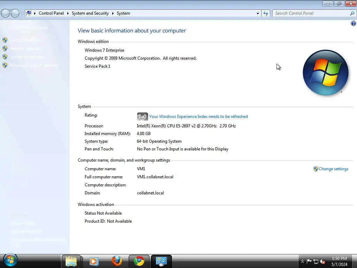Launch Windows Media Player from the taskbar

[x=94, y=261]
